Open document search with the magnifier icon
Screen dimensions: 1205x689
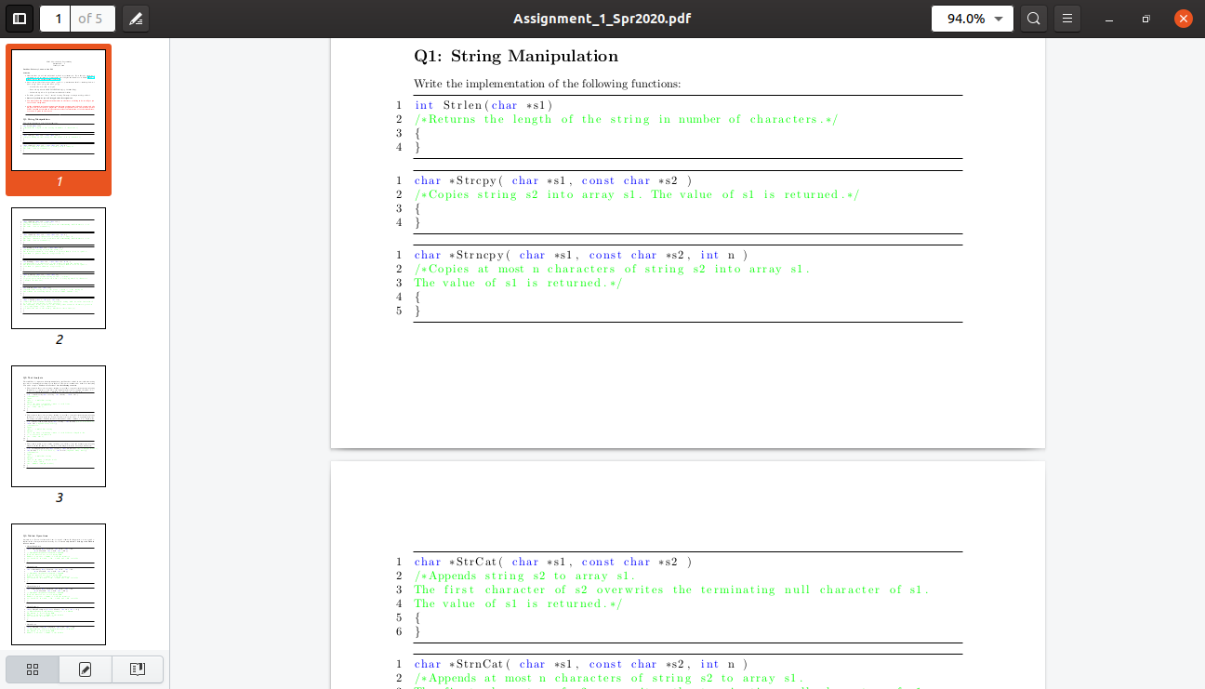click(1033, 18)
